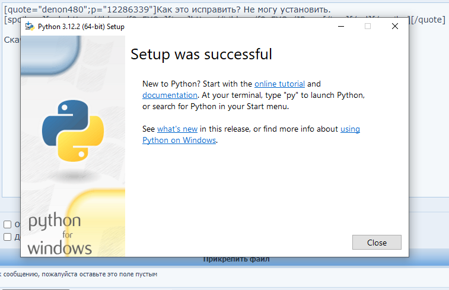Tick the lower checkbox beside the dialog

[x=8, y=237]
